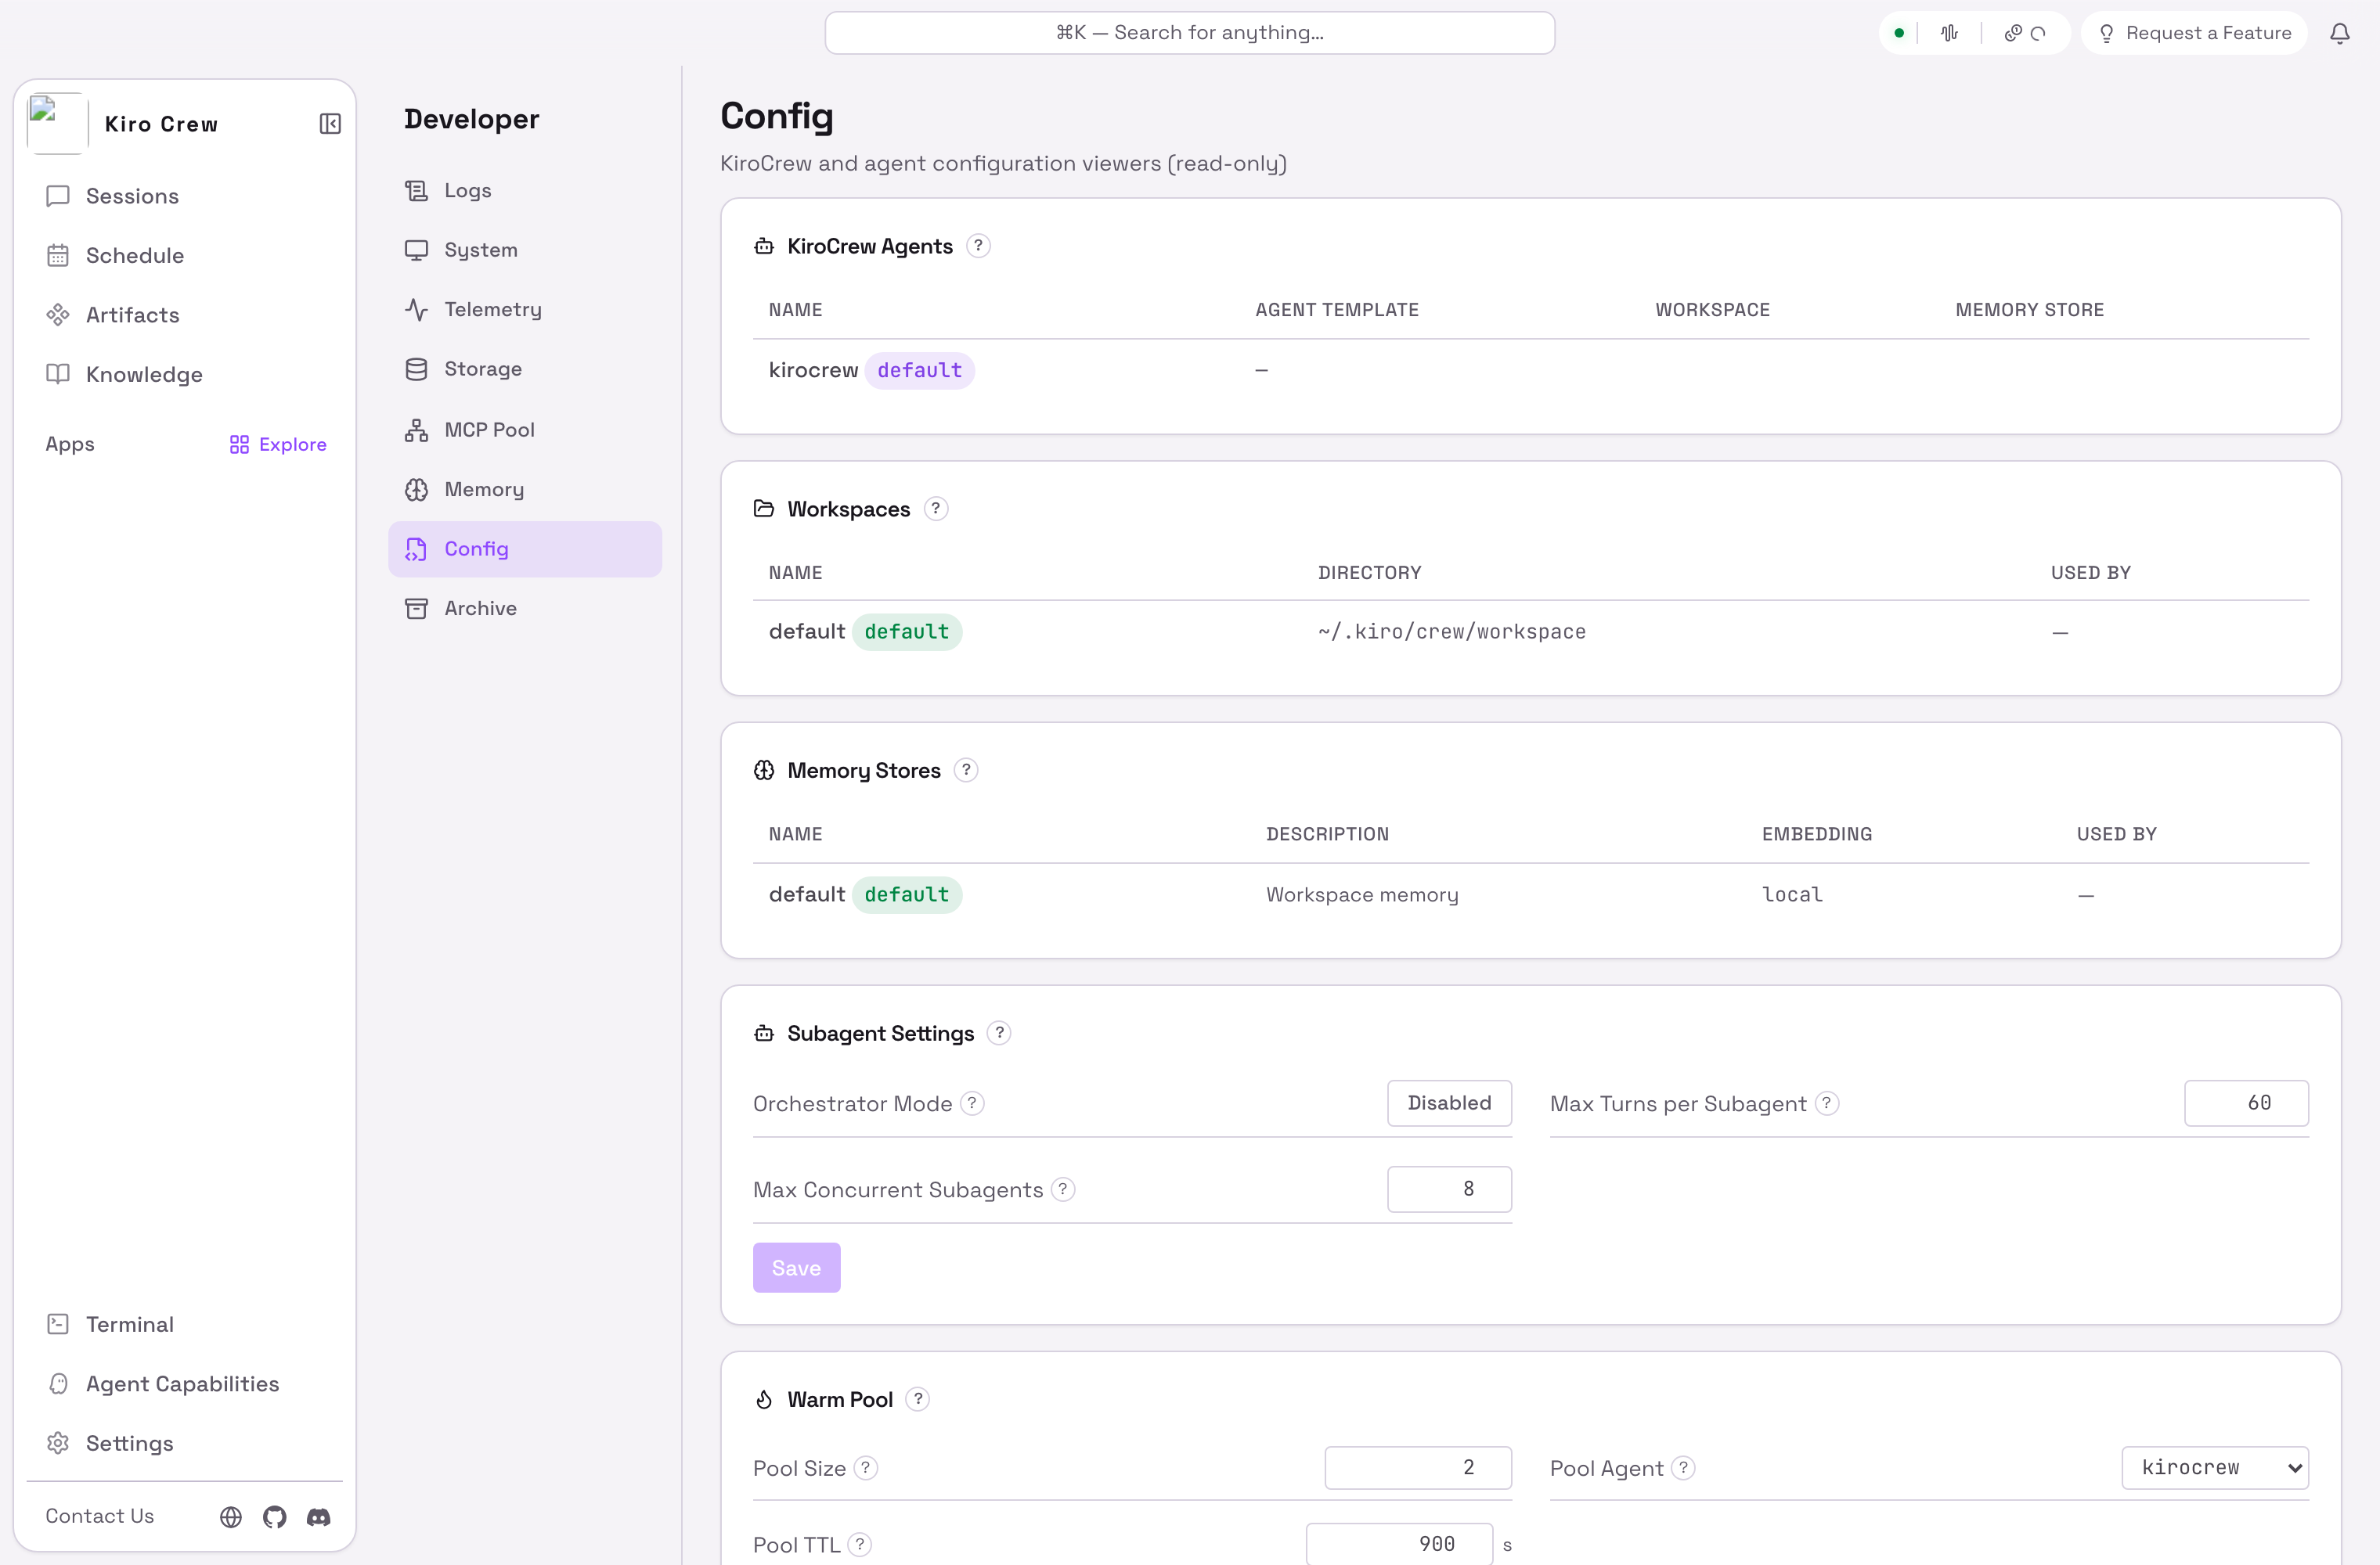Click the link connection icon in top bar
Viewport: 2380px width, 1565px height.
tap(2013, 33)
